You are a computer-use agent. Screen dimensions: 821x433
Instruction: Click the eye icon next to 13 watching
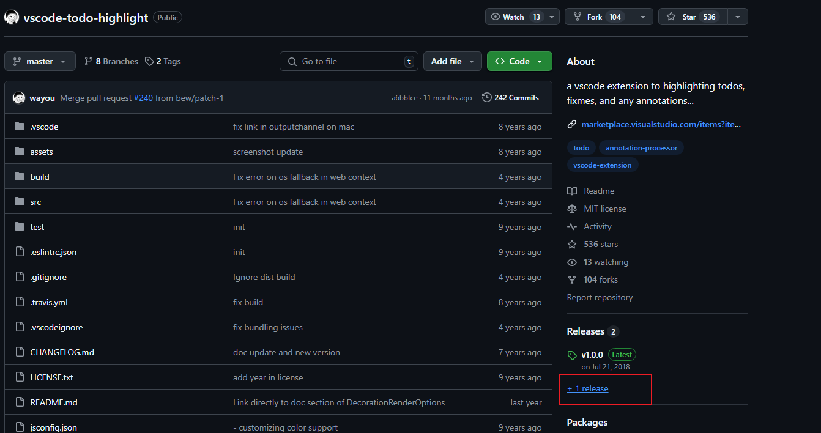[x=572, y=262]
